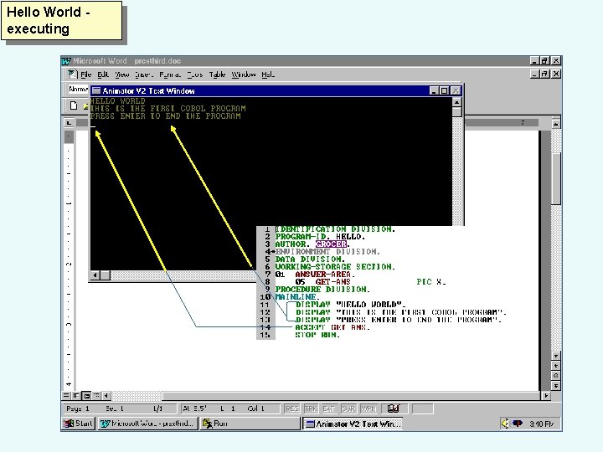Image resolution: width=603 pixels, height=452 pixels.
Task: Switch to Page Layout view button
Action: [x=86, y=395]
